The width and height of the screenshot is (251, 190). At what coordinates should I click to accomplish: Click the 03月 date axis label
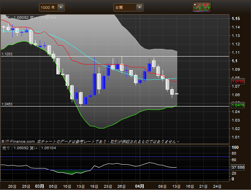point(39,186)
